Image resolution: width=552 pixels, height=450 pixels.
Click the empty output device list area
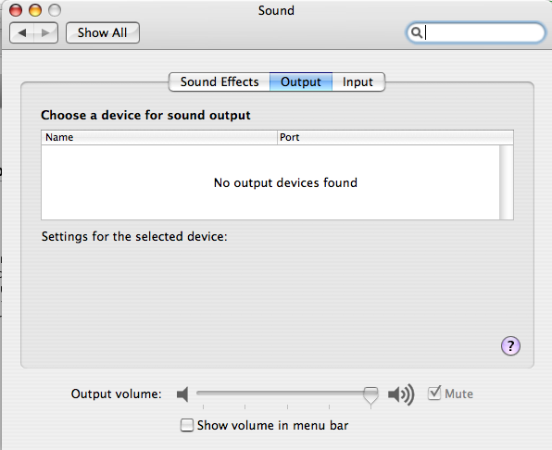click(270, 182)
